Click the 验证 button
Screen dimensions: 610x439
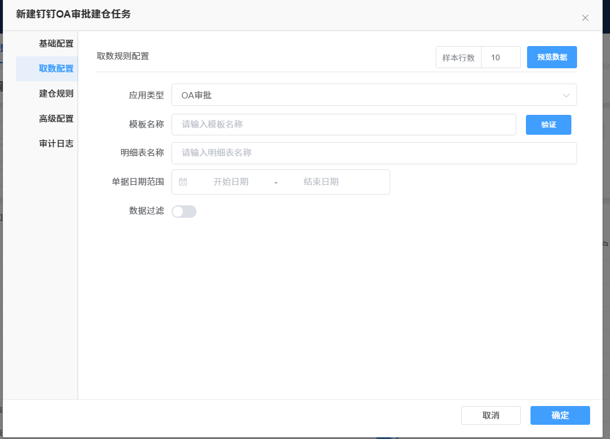(x=548, y=125)
